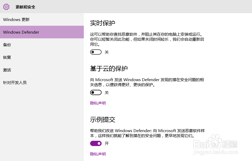Disable the 示例提交 toggle

pyautogui.click(x=96, y=143)
